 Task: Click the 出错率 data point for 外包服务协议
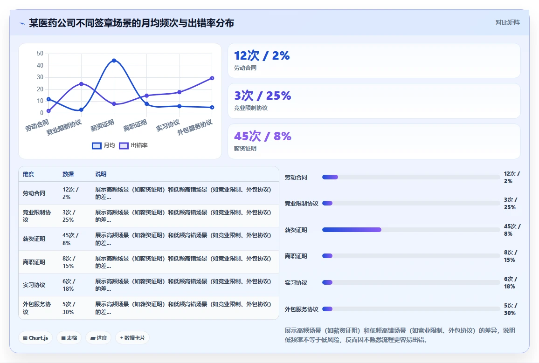click(212, 78)
